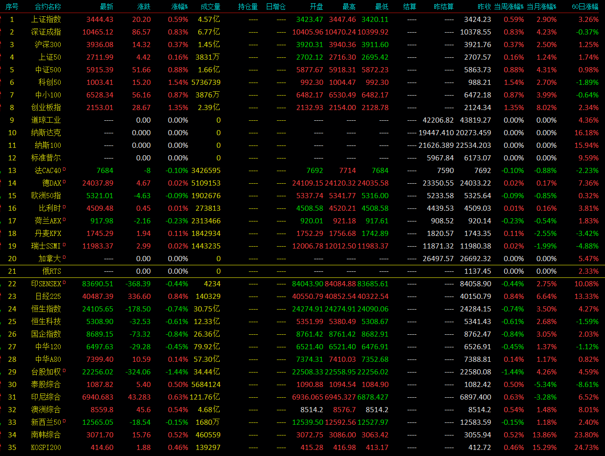
Task: Click latest price 40487.39 of 日经225
Action: (x=97, y=297)
